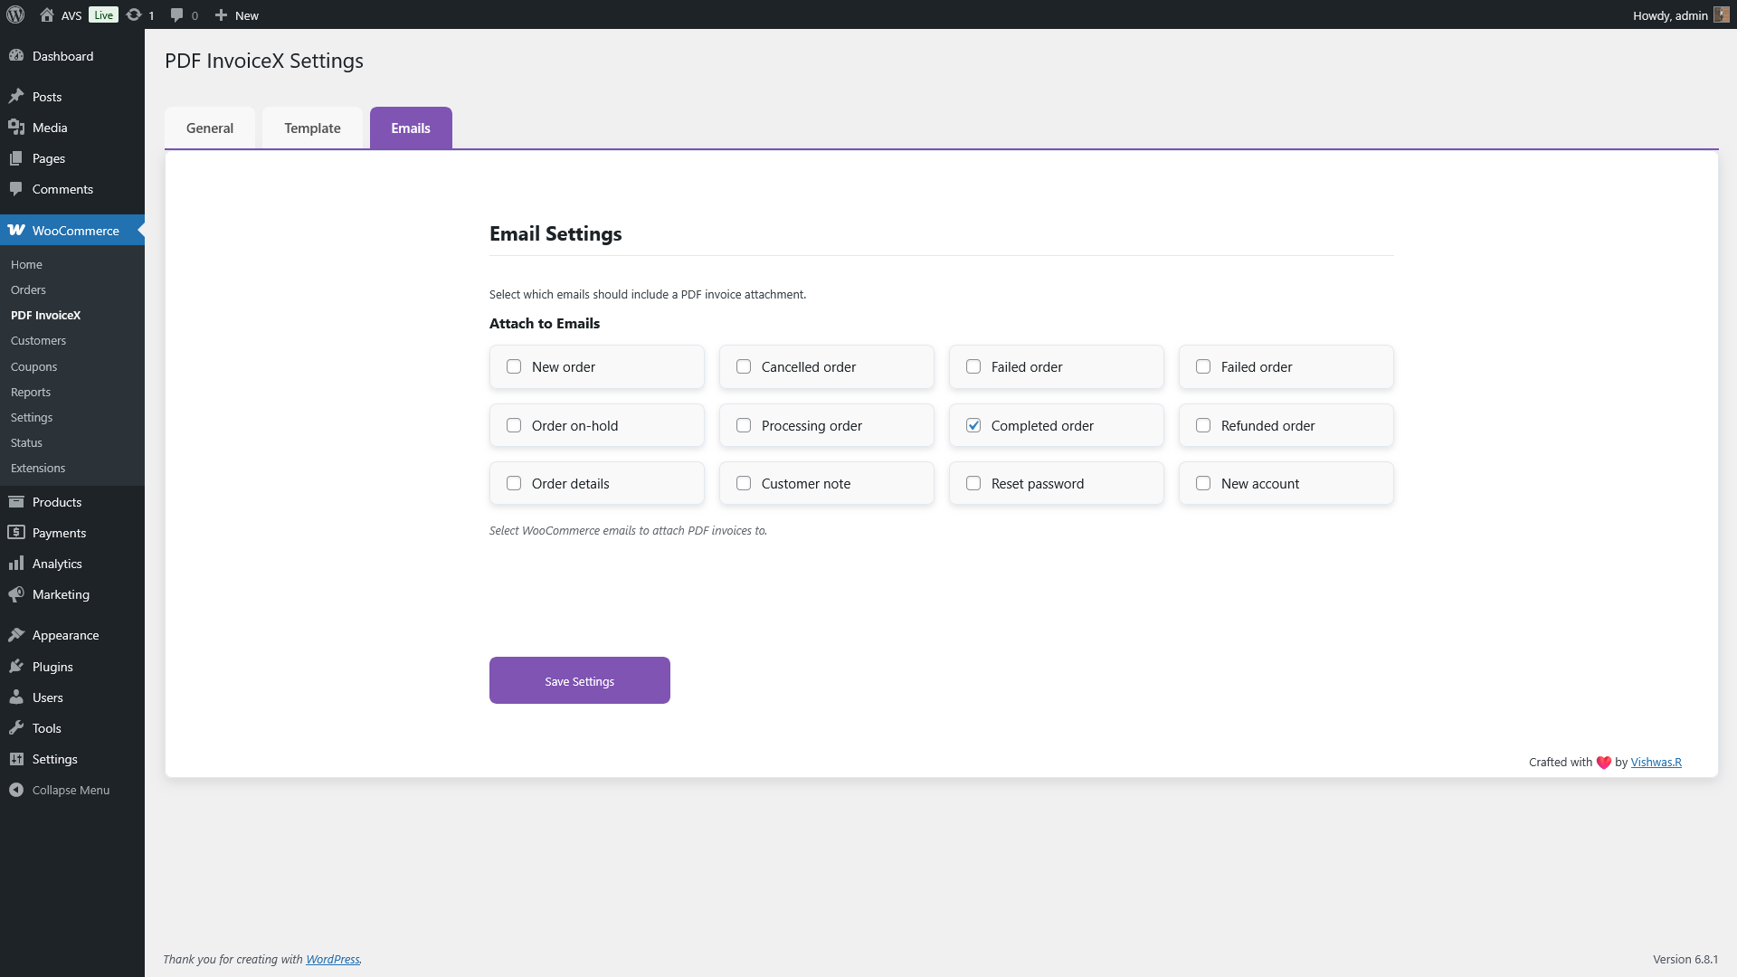Switch to the Template tab
Image resolution: width=1737 pixels, height=977 pixels.
pos(312,128)
